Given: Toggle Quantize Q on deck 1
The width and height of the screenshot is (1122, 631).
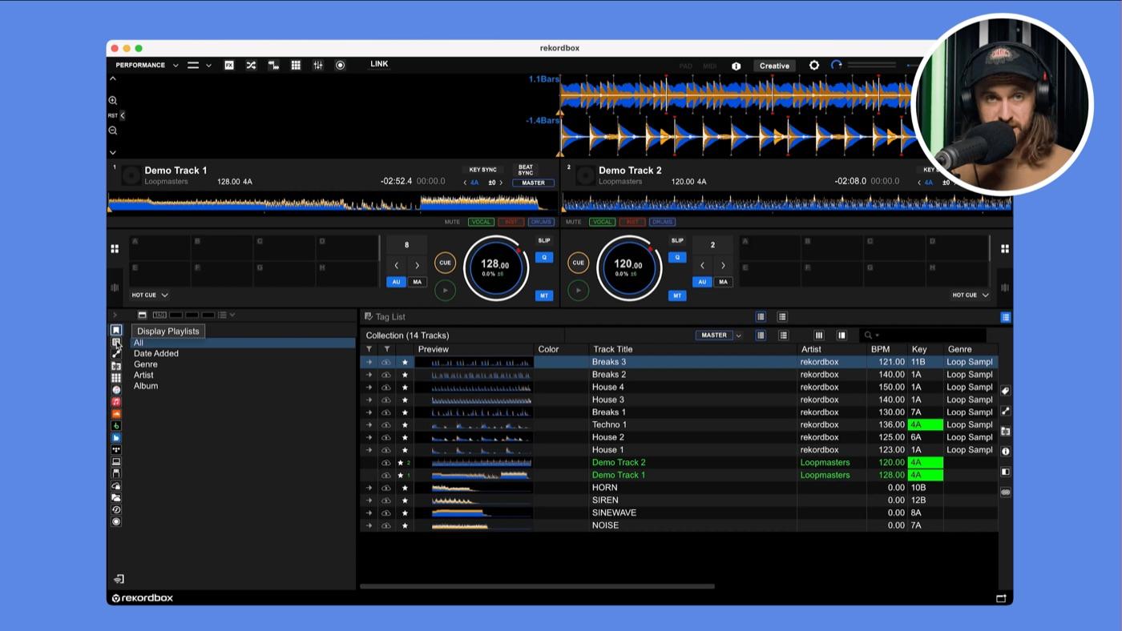Looking at the screenshot, I should tap(544, 258).
